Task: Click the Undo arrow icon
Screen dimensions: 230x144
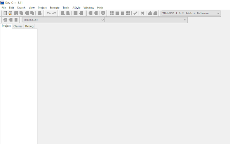Action: [x=49, y=13]
